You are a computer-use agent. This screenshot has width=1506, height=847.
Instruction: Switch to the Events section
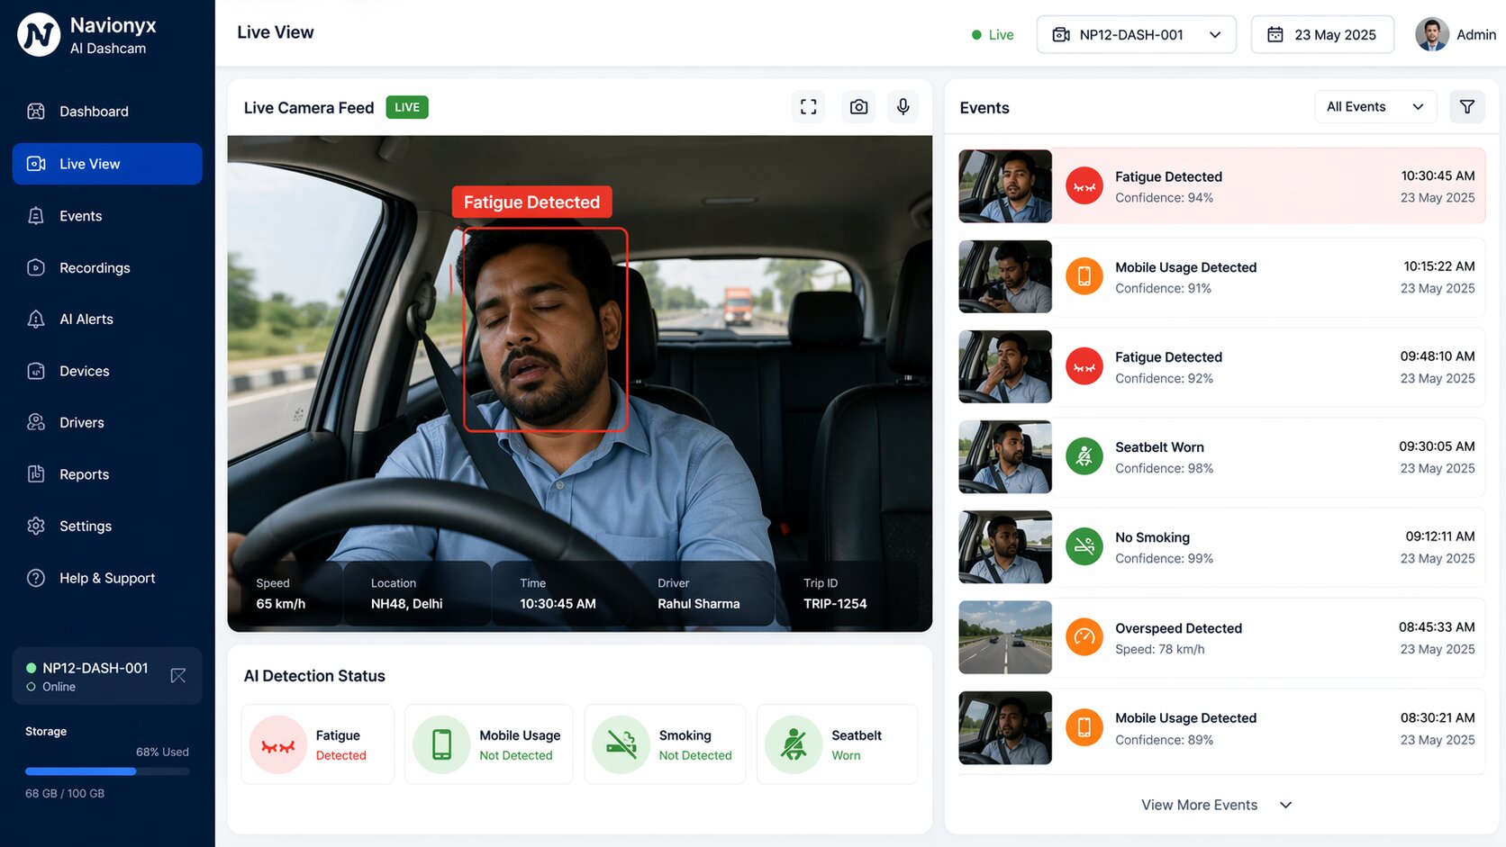(x=81, y=216)
